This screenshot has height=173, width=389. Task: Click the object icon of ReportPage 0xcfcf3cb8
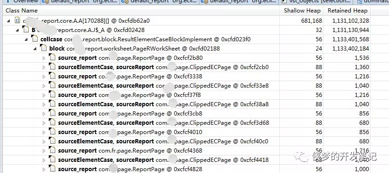pyautogui.click(x=52, y=113)
